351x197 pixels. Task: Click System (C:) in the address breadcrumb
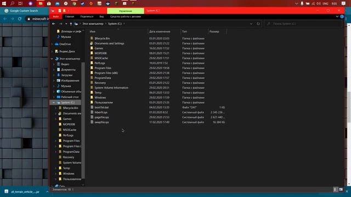tap(115, 24)
